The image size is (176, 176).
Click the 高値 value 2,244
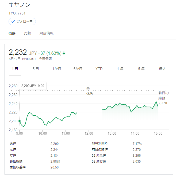(x=55, y=150)
